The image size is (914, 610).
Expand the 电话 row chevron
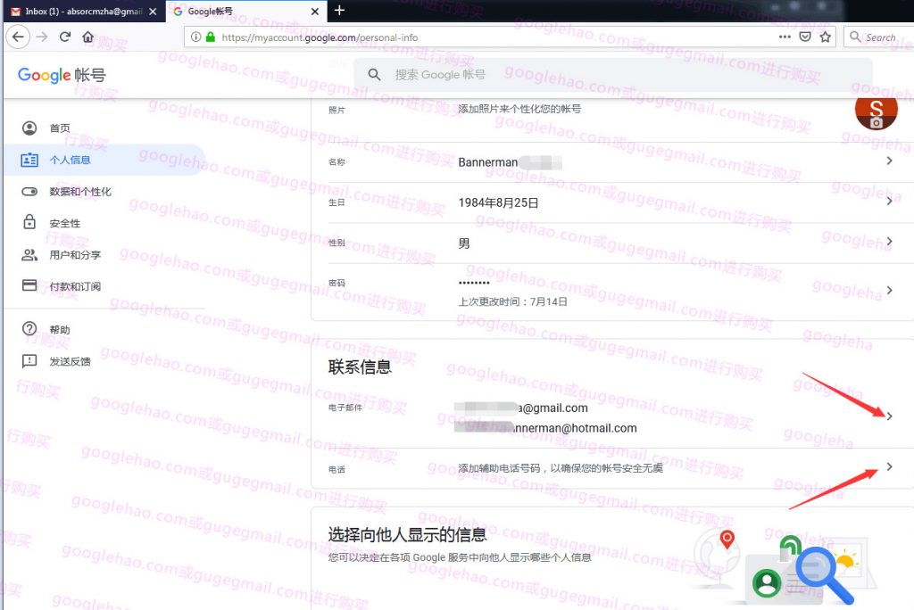pos(889,466)
